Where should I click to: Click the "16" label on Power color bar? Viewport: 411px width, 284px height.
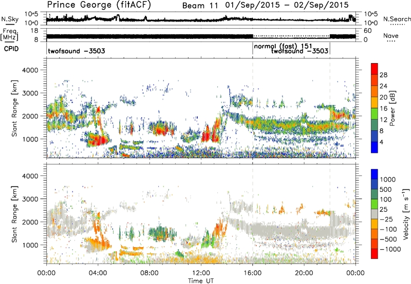pyautogui.click(x=383, y=109)
